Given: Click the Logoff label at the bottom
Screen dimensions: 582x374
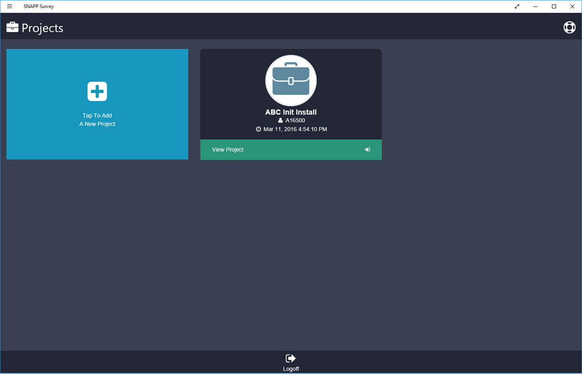Looking at the screenshot, I should click(291, 368).
